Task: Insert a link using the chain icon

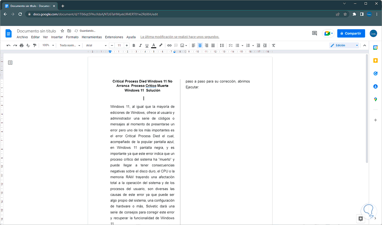Action: coord(169,46)
